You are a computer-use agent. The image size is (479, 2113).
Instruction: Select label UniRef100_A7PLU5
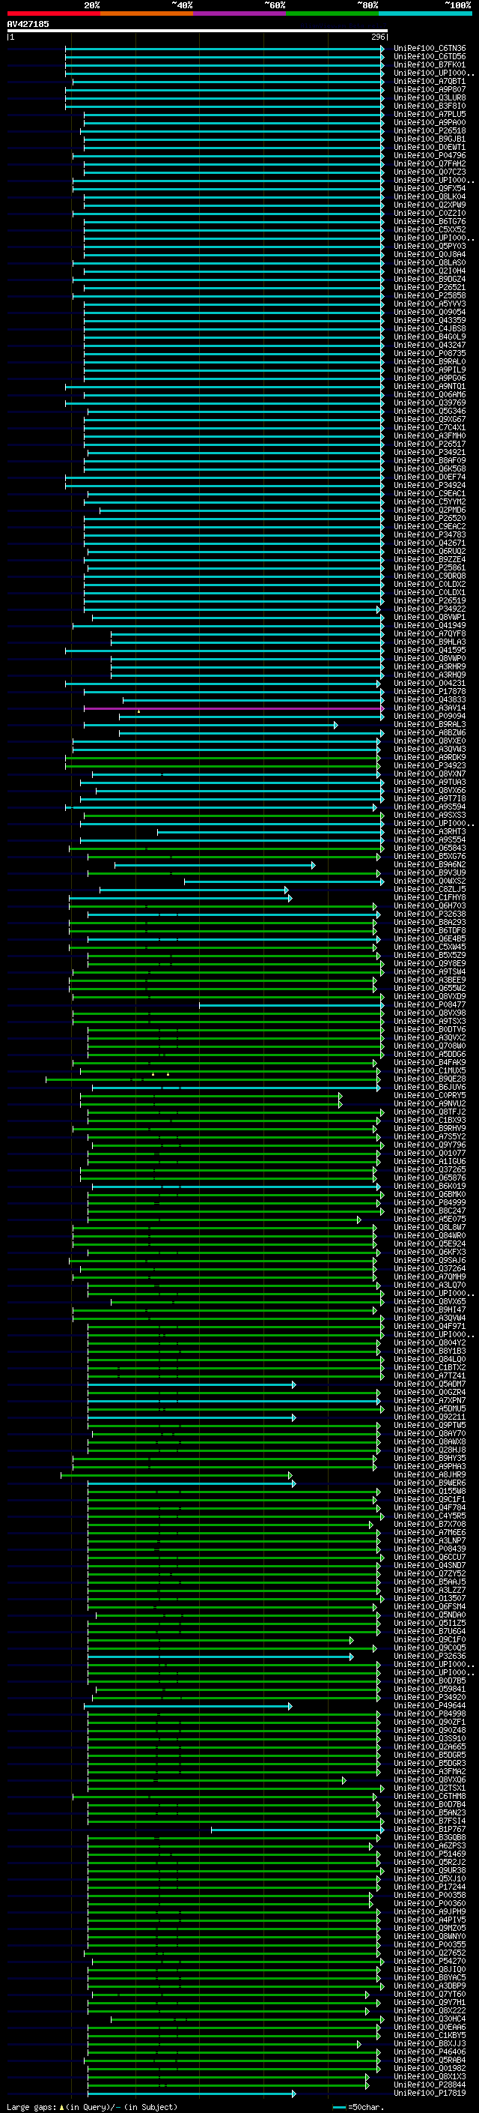tap(430, 114)
